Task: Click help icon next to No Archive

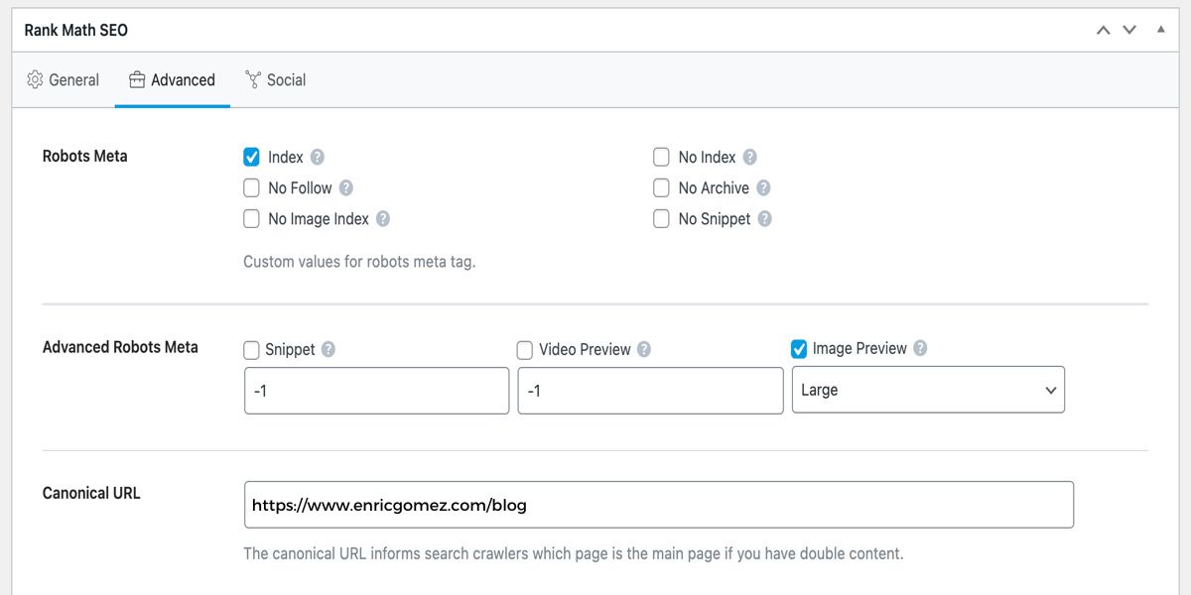Action: pos(763,187)
